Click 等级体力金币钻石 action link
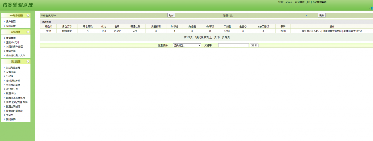Image resolution: width=373 pixels, height=141 pixels. pos(311,31)
